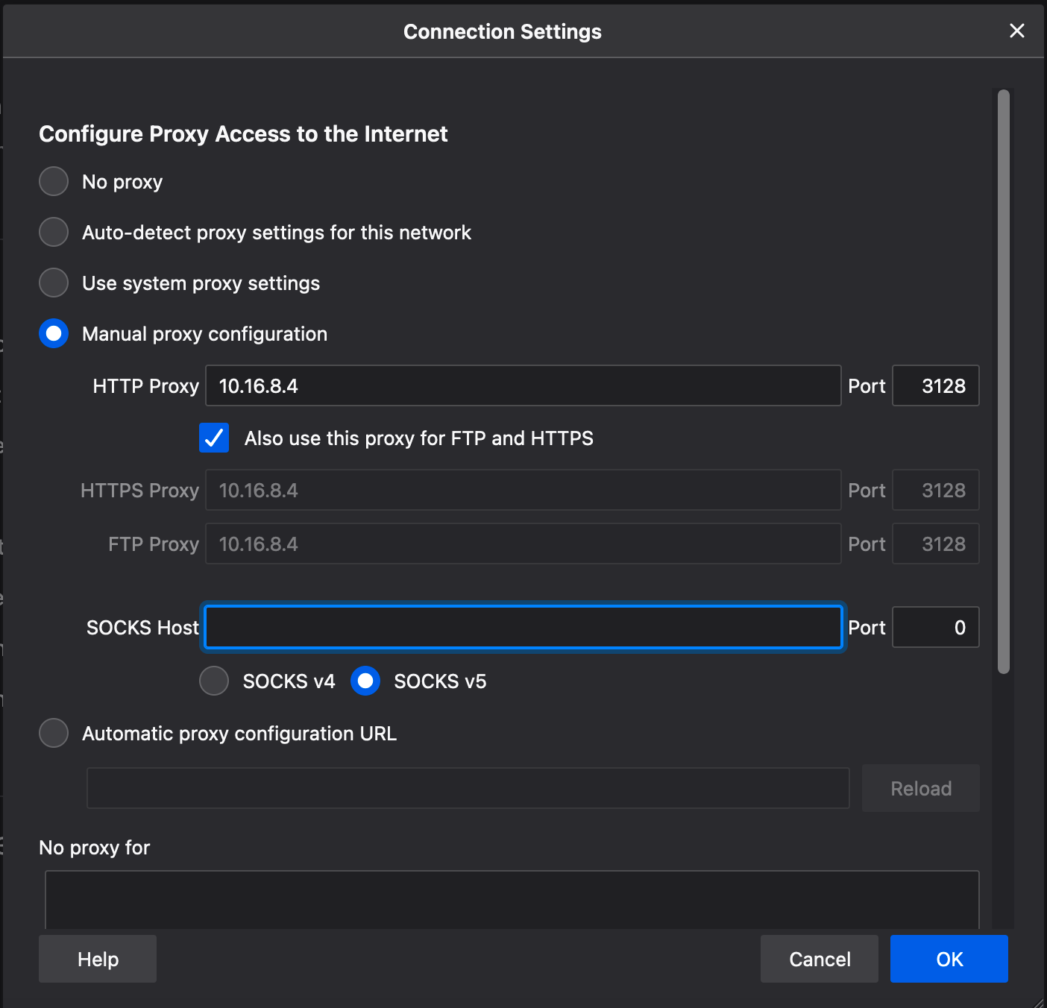Switch to SOCKS v4
Image resolution: width=1047 pixels, height=1008 pixels.
coord(214,681)
